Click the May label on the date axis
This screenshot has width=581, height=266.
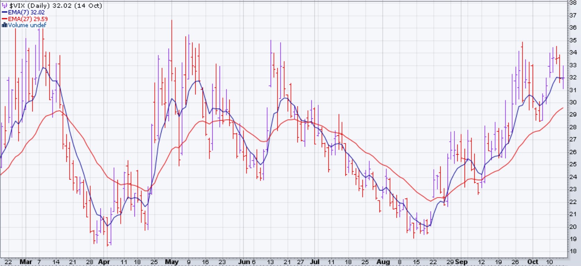click(x=172, y=262)
